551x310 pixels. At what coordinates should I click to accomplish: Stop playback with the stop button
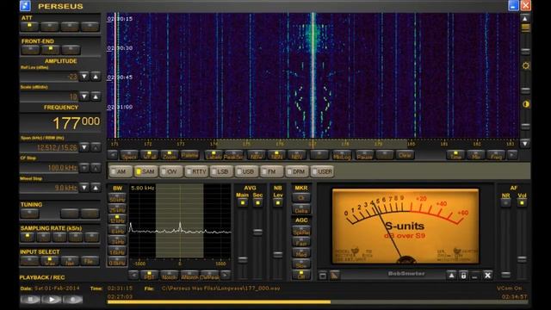30,300
